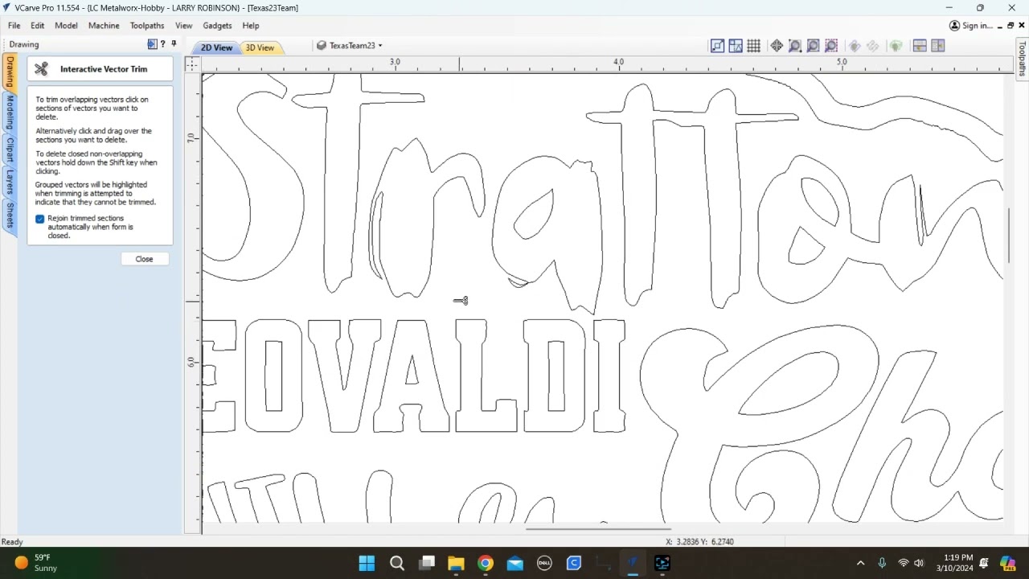Switch to the 3D View tab

[260, 47]
